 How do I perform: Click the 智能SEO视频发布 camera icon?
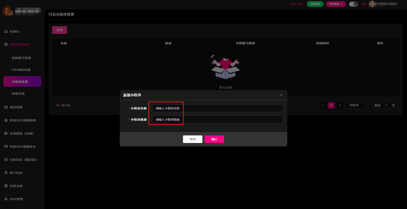6,146
